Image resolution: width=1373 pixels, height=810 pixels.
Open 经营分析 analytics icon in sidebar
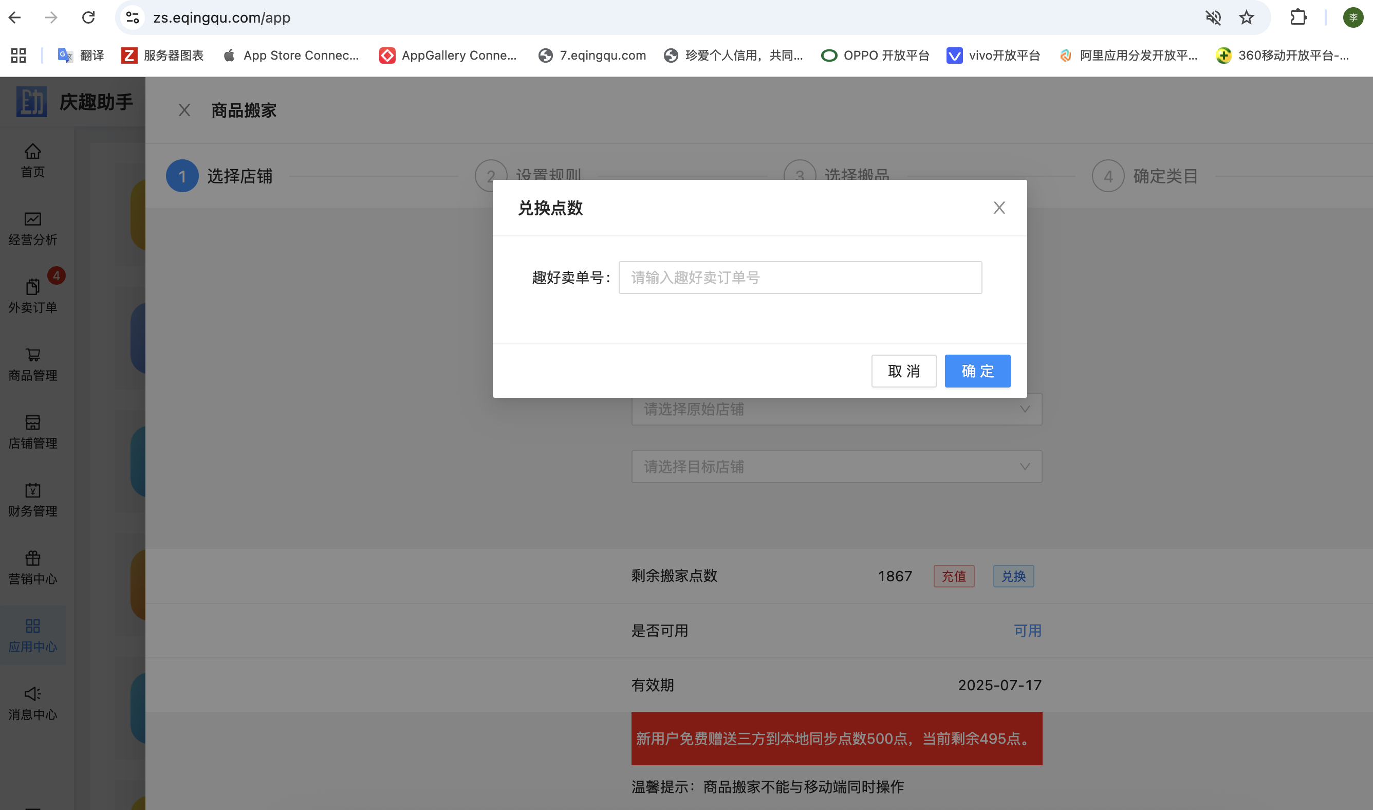click(33, 219)
